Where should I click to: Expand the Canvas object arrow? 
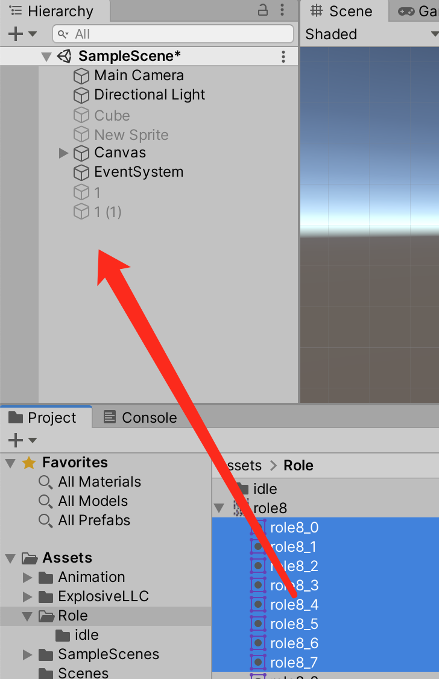[63, 153]
